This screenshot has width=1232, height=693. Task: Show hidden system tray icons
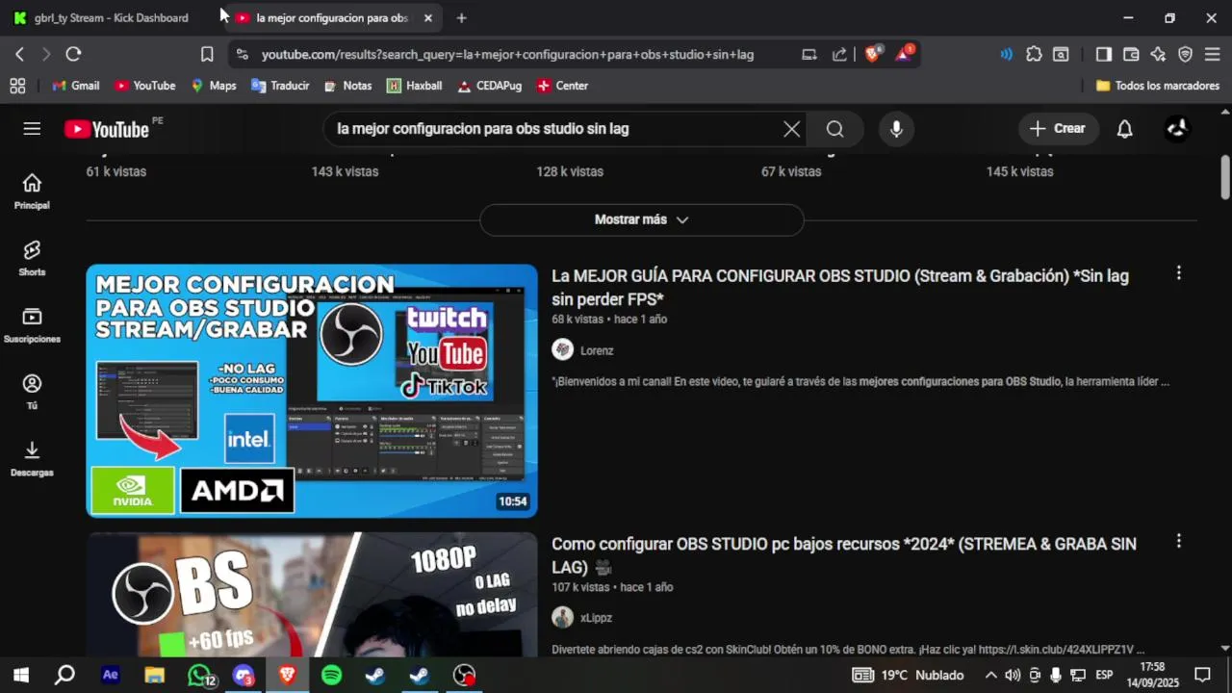pos(990,675)
